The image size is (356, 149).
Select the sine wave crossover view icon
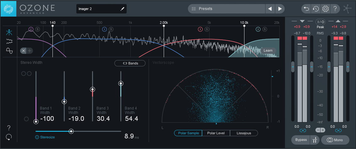(x=9, y=50)
